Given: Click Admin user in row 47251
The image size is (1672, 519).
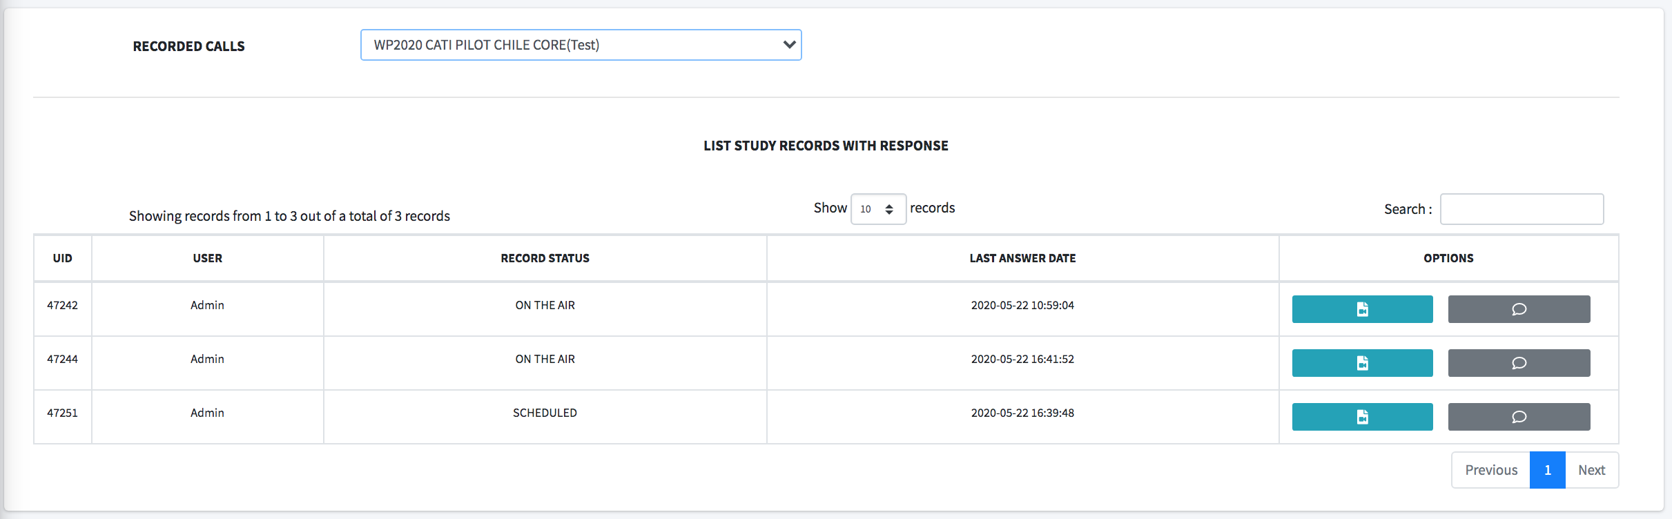Looking at the screenshot, I should (x=207, y=413).
